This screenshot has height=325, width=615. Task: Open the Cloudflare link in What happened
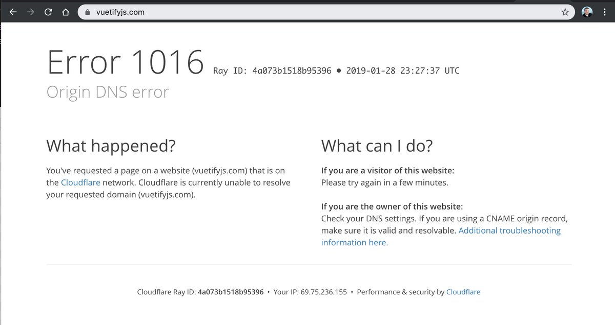point(80,182)
